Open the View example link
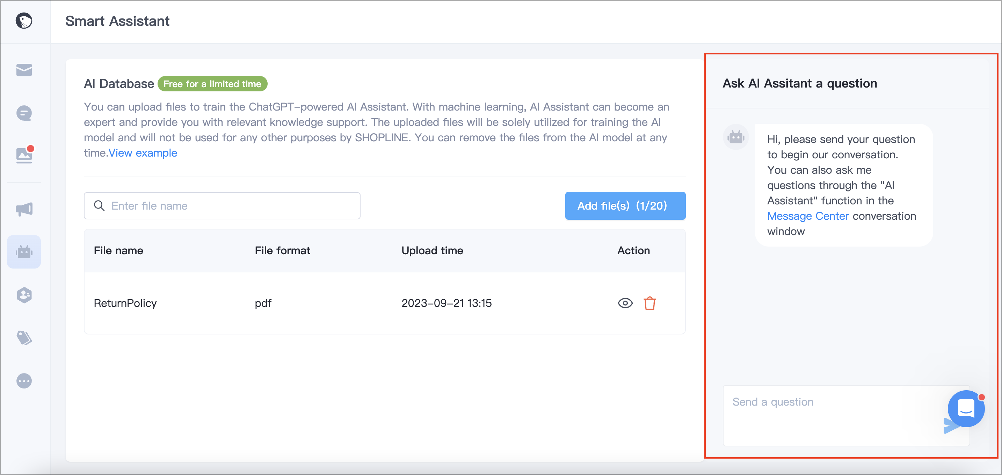The height and width of the screenshot is (475, 1002). click(x=143, y=153)
